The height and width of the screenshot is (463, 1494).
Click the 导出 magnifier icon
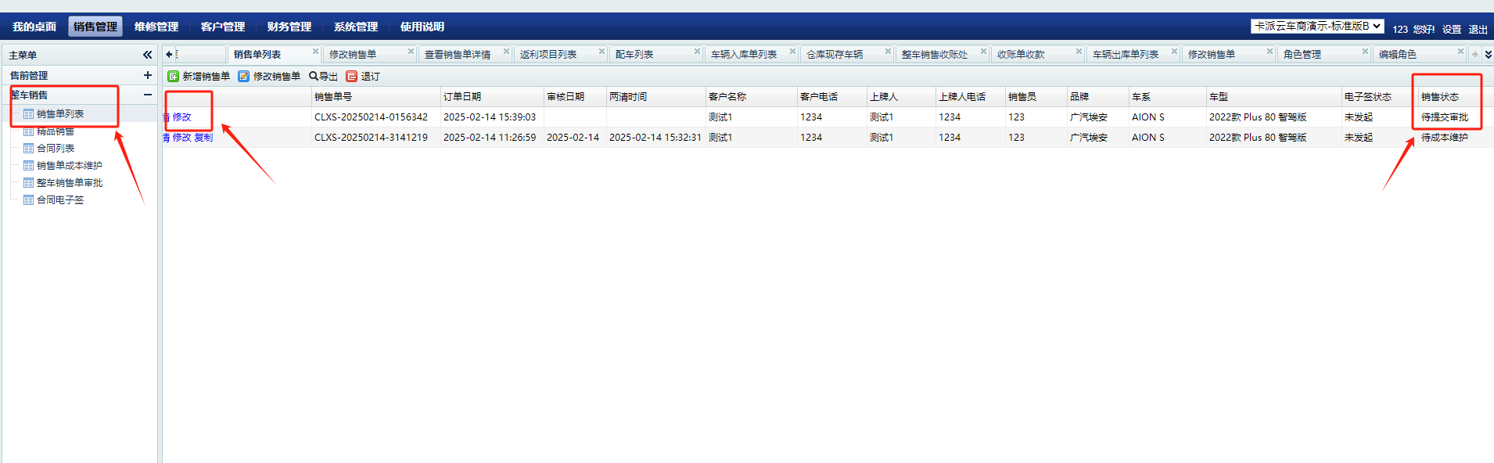pos(314,77)
